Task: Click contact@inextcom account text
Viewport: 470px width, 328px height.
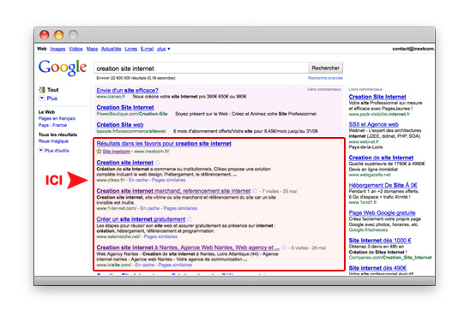Action: point(413,49)
